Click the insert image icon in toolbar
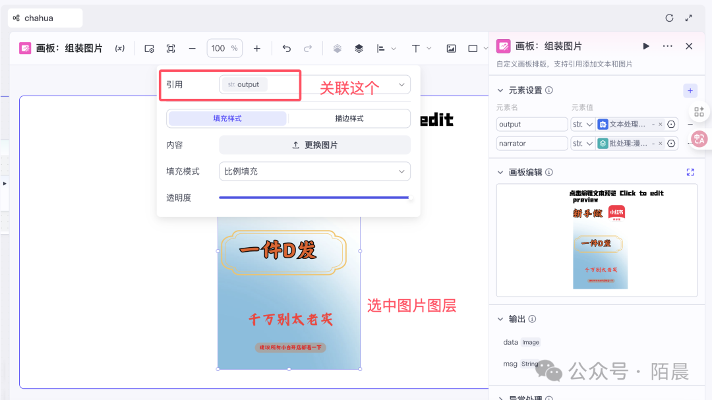Image resolution: width=712 pixels, height=400 pixels. pyautogui.click(x=451, y=48)
